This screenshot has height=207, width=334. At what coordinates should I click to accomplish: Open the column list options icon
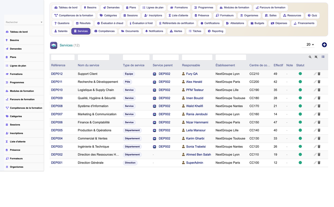[323, 57]
